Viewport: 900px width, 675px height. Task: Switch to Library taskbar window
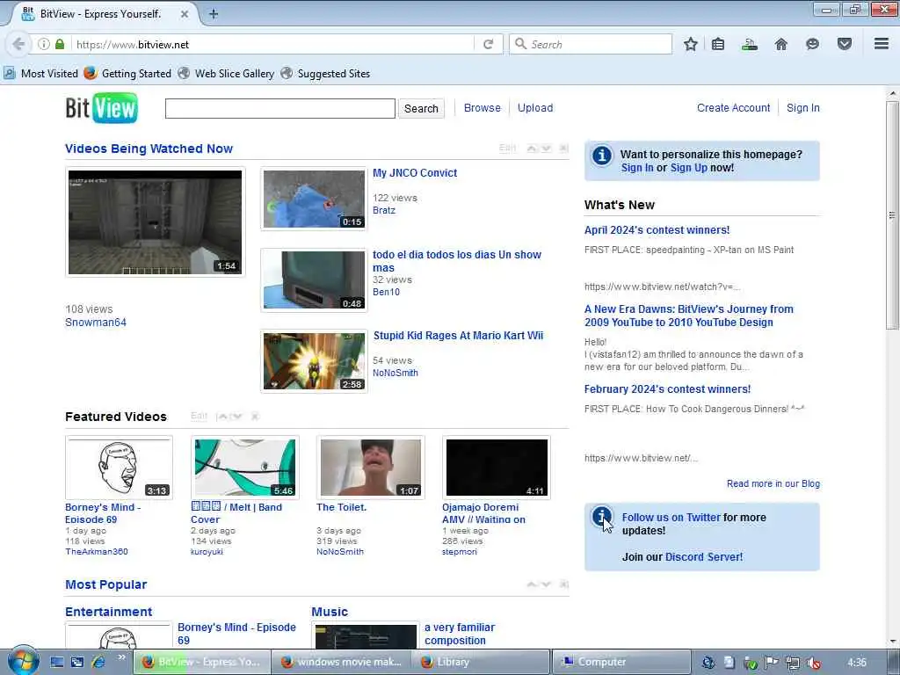point(481,662)
